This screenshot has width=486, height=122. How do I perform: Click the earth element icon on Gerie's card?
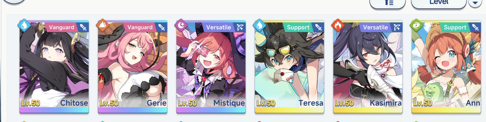coord(103,25)
